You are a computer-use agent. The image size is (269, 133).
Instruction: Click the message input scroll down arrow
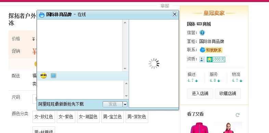(126, 96)
